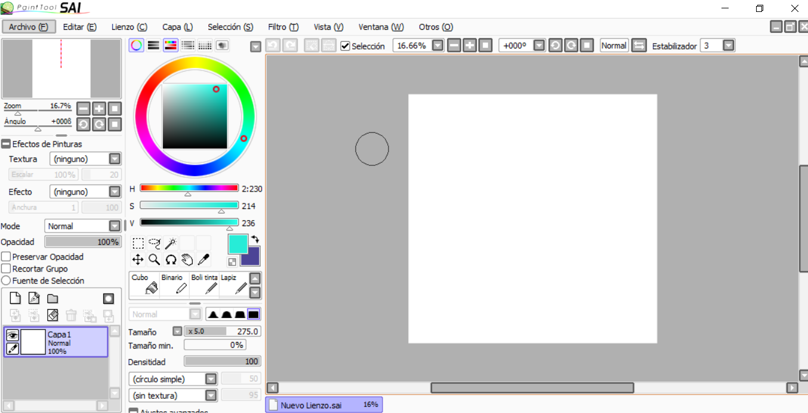Clear the layer with eraser icon
Viewport: 808px width, 413px height.
tap(53, 315)
